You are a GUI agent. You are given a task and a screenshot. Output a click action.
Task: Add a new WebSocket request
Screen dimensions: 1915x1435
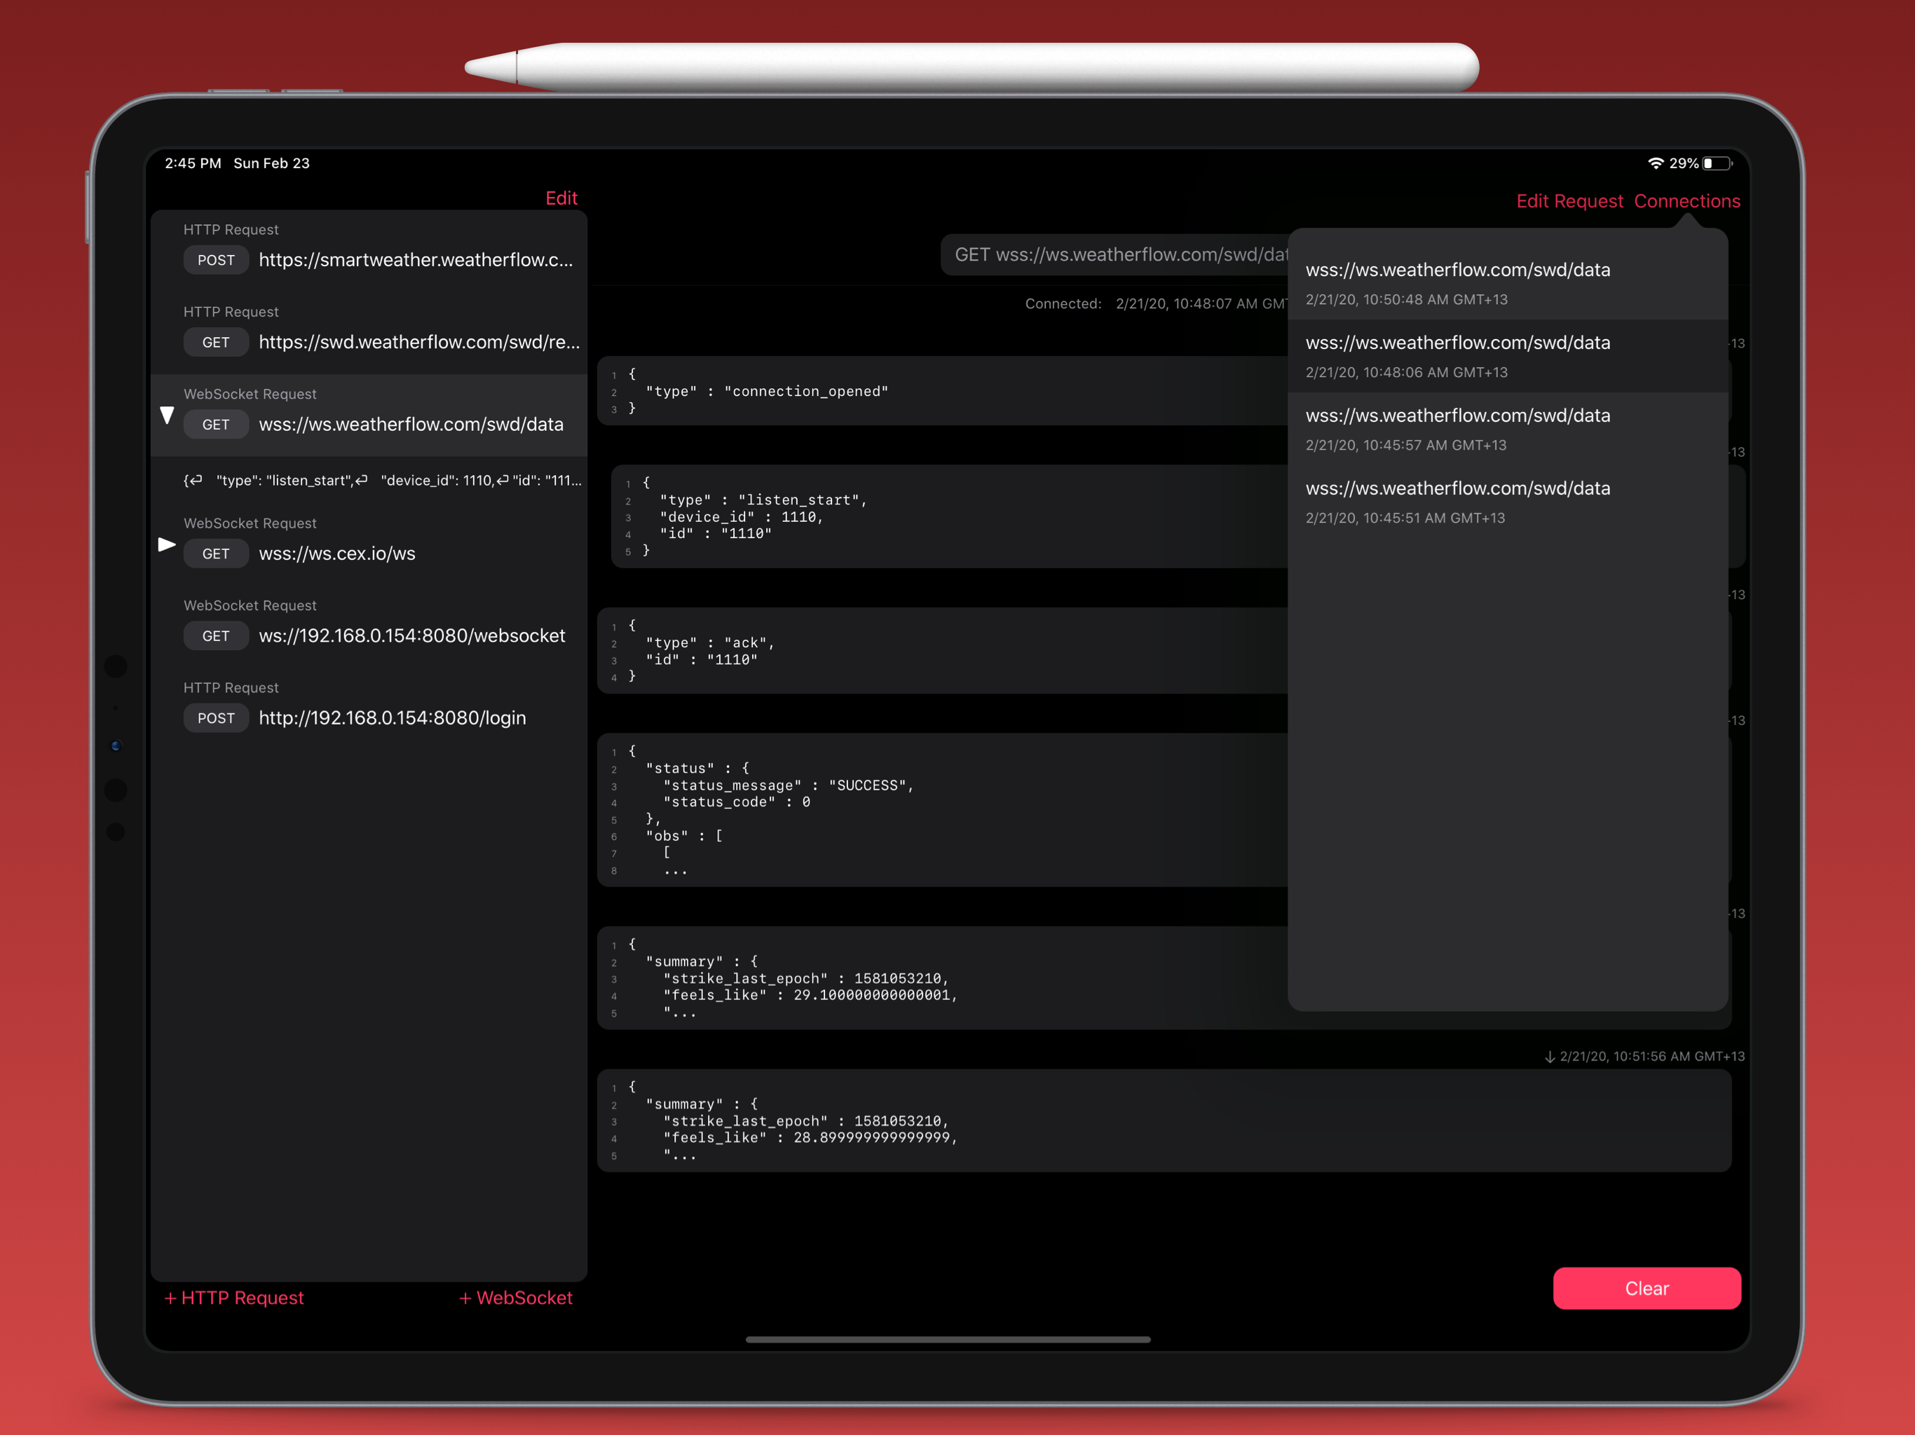(515, 1298)
